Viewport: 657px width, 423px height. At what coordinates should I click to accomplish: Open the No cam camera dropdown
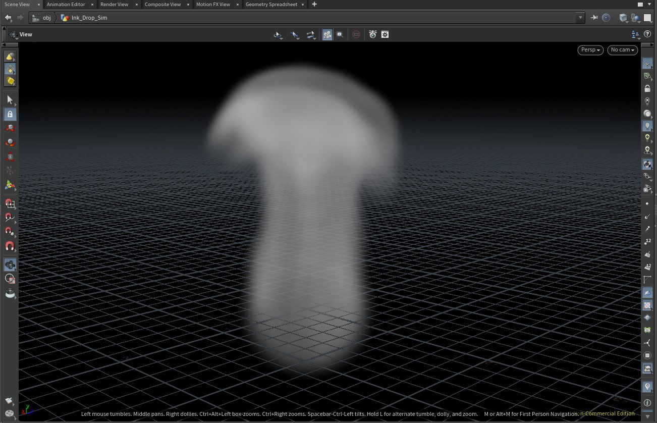coord(623,50)
